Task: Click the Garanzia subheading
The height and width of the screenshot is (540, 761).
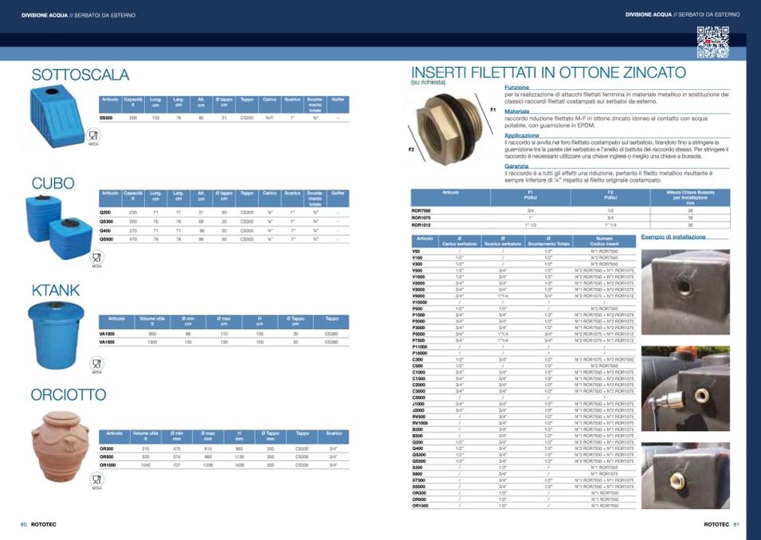Action: 516,166
